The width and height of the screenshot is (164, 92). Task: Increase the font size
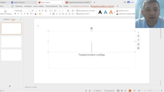(39, 11)
